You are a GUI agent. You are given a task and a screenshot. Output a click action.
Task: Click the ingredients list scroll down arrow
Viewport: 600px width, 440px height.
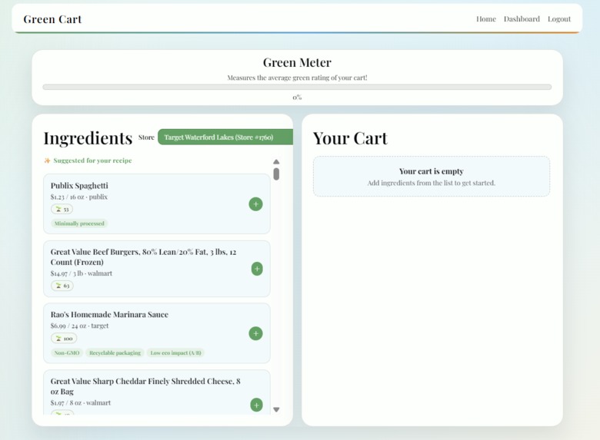tap(276, 409)
